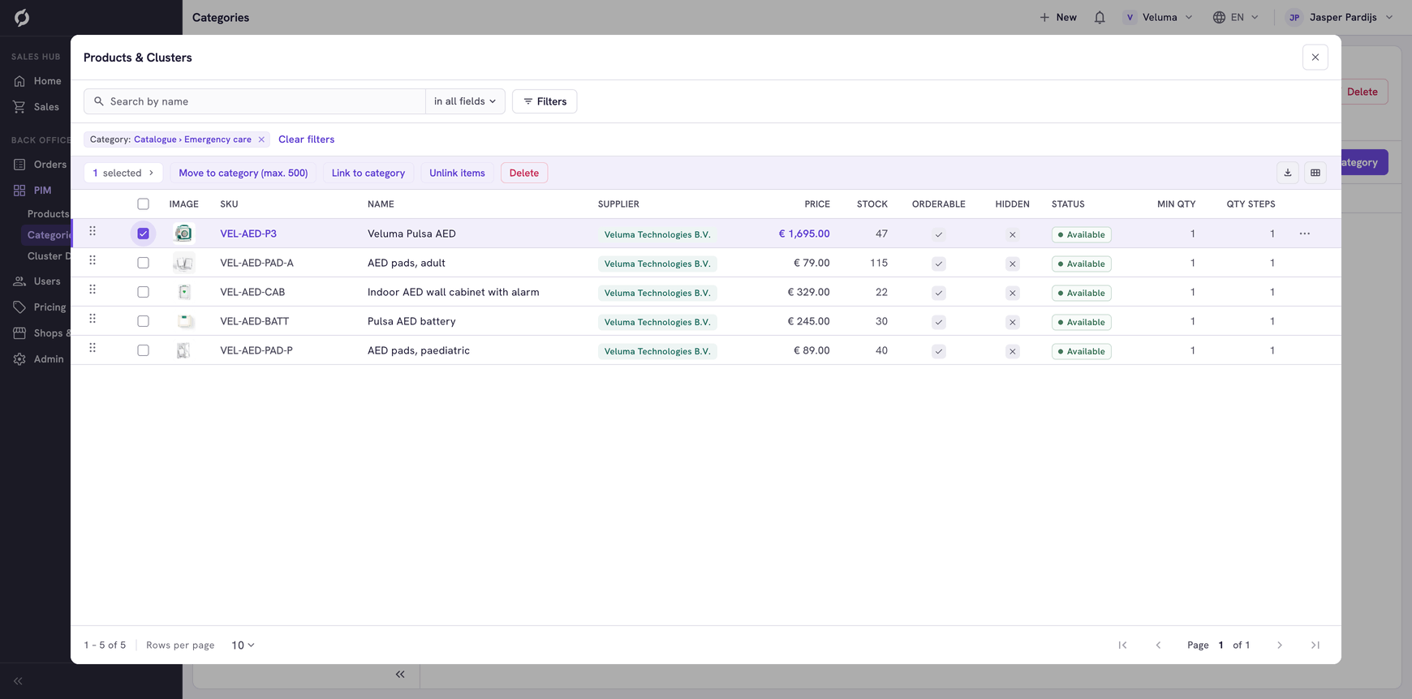Click the Unlink items button
This screenshot has height=699, width=1412.
point(457,173)
